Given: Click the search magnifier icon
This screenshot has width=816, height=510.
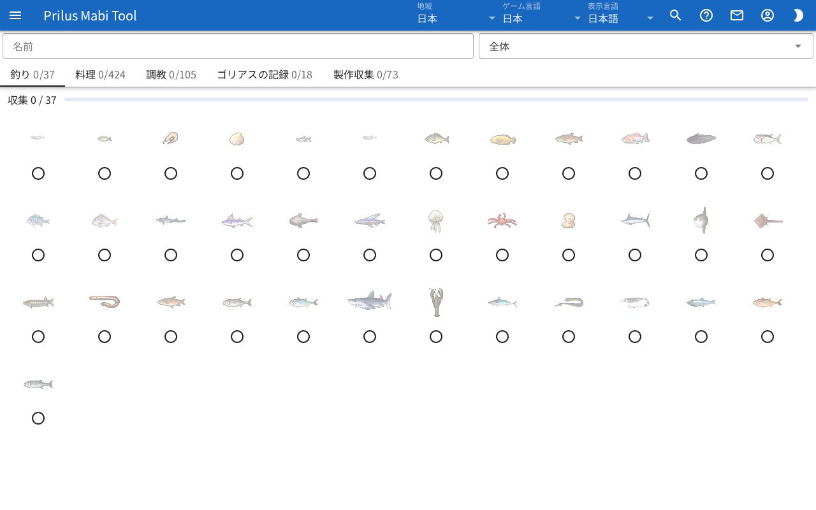Looking at the screenshot, I should click(x=676, y=15).
